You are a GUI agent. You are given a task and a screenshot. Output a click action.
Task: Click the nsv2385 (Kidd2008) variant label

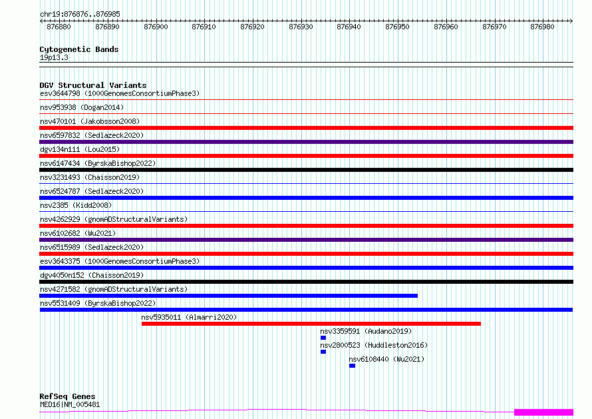pos(76,205)
